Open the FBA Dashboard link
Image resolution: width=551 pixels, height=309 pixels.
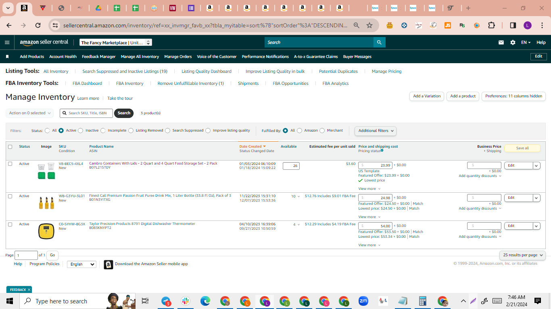87,83
